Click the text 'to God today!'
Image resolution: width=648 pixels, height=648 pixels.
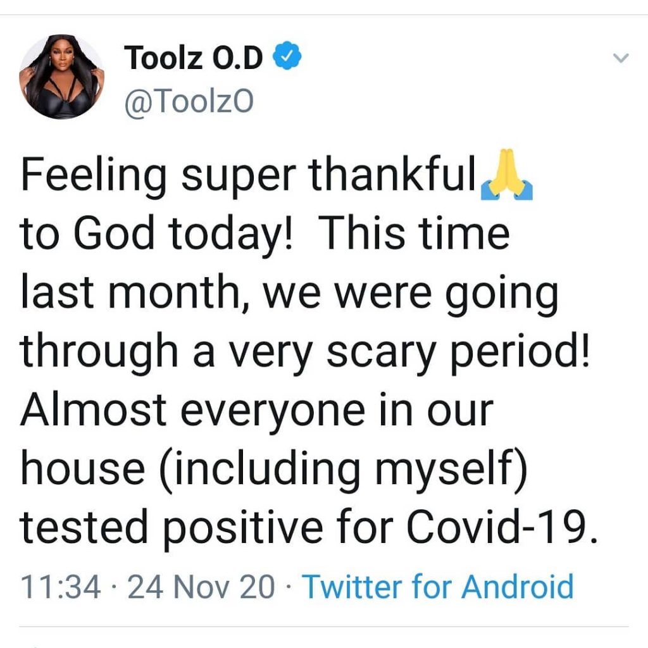(156, 234)
